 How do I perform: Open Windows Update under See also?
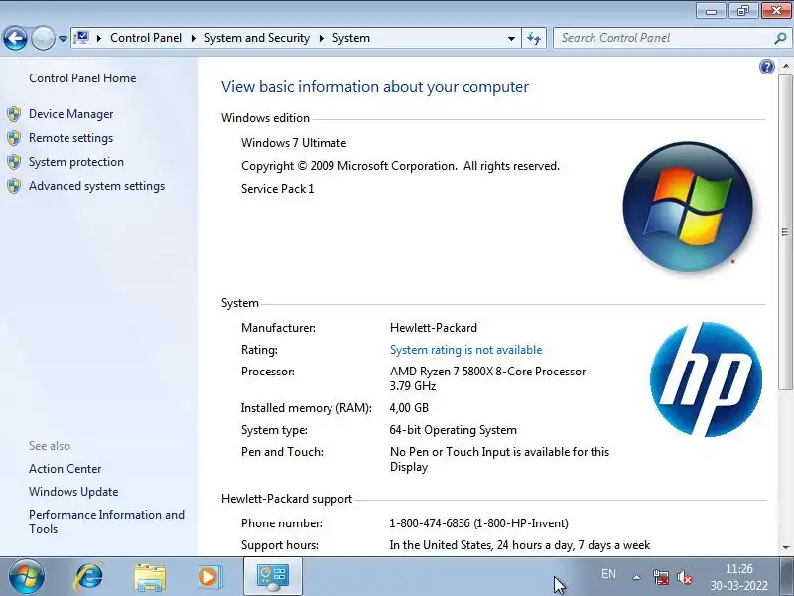[x=73, y=492]
